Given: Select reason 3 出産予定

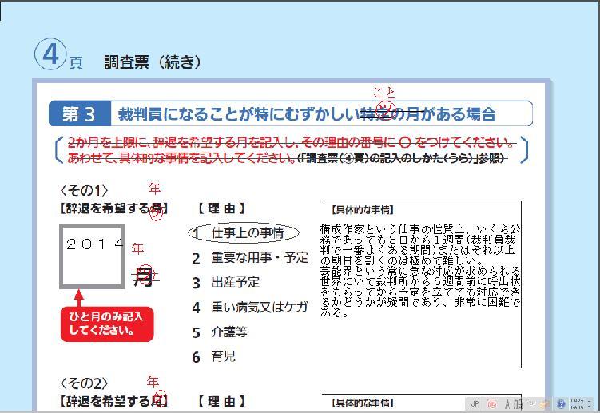Looking at the screenshot, I should [x=225, y=283].
